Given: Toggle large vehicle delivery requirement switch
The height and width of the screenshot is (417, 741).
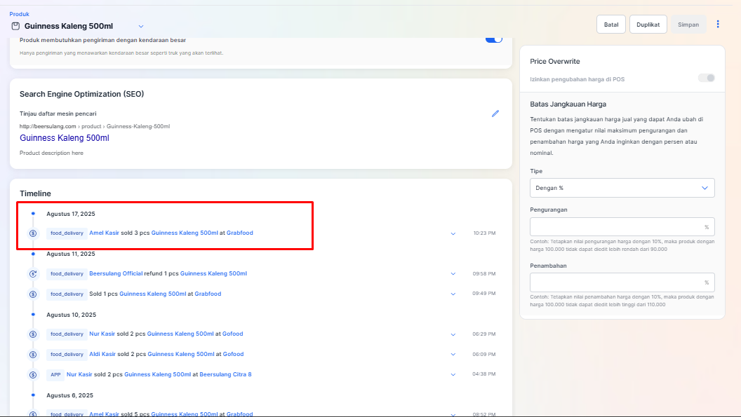Looking at the screenshot, I should tap(494, 40).
